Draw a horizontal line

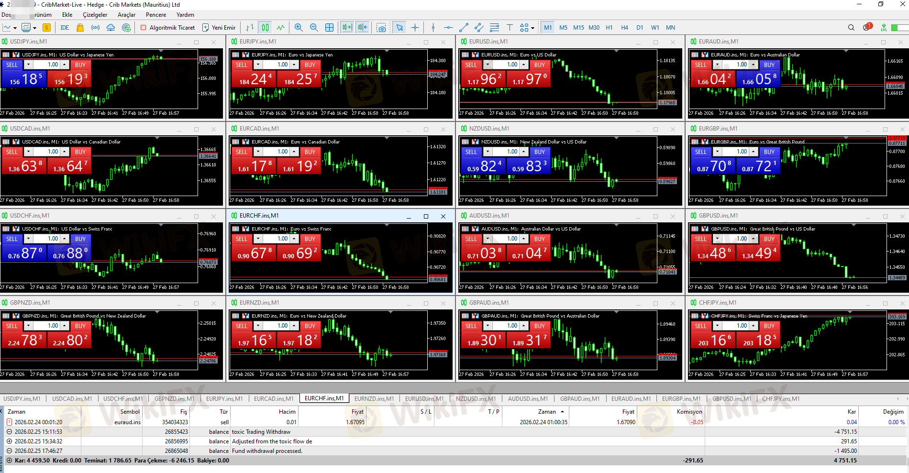(448, 28)
